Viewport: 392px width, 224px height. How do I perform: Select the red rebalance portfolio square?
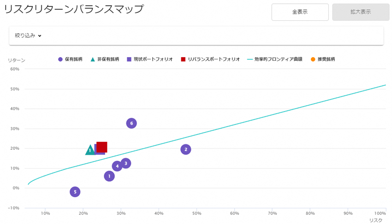pyautogui.click(x=102, y=147)
